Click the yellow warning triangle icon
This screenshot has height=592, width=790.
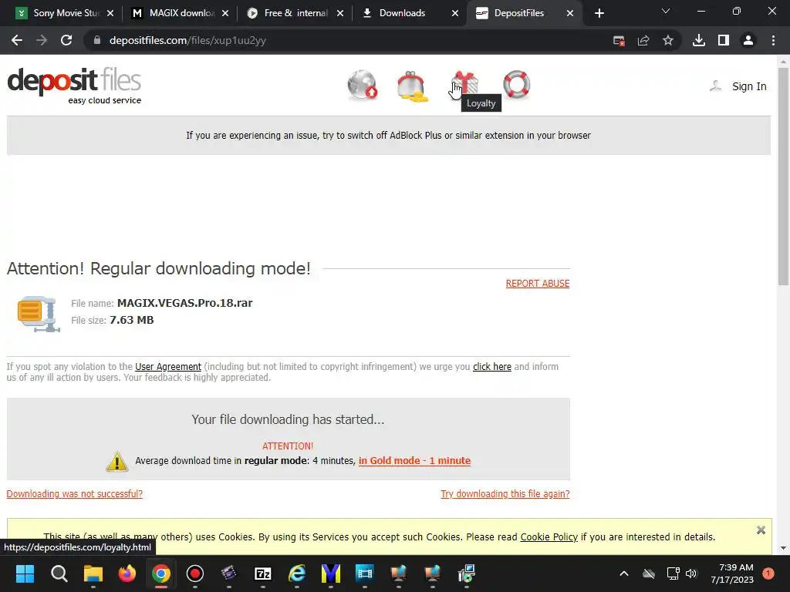pos(117,461)
